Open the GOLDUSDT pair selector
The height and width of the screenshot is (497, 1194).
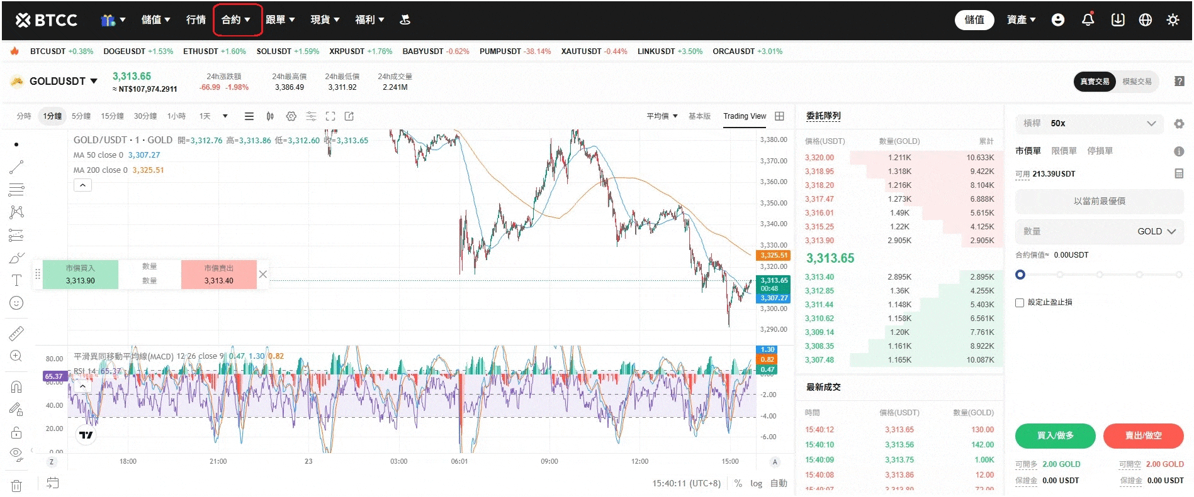coord(64,81)
